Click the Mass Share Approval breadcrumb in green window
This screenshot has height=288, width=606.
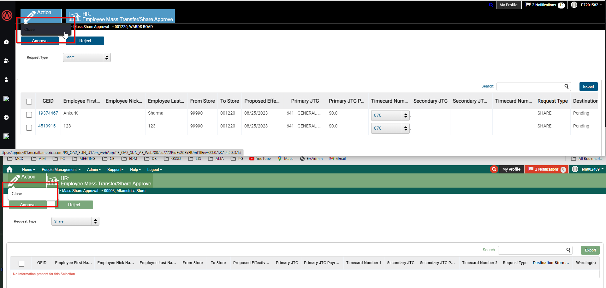80,191
